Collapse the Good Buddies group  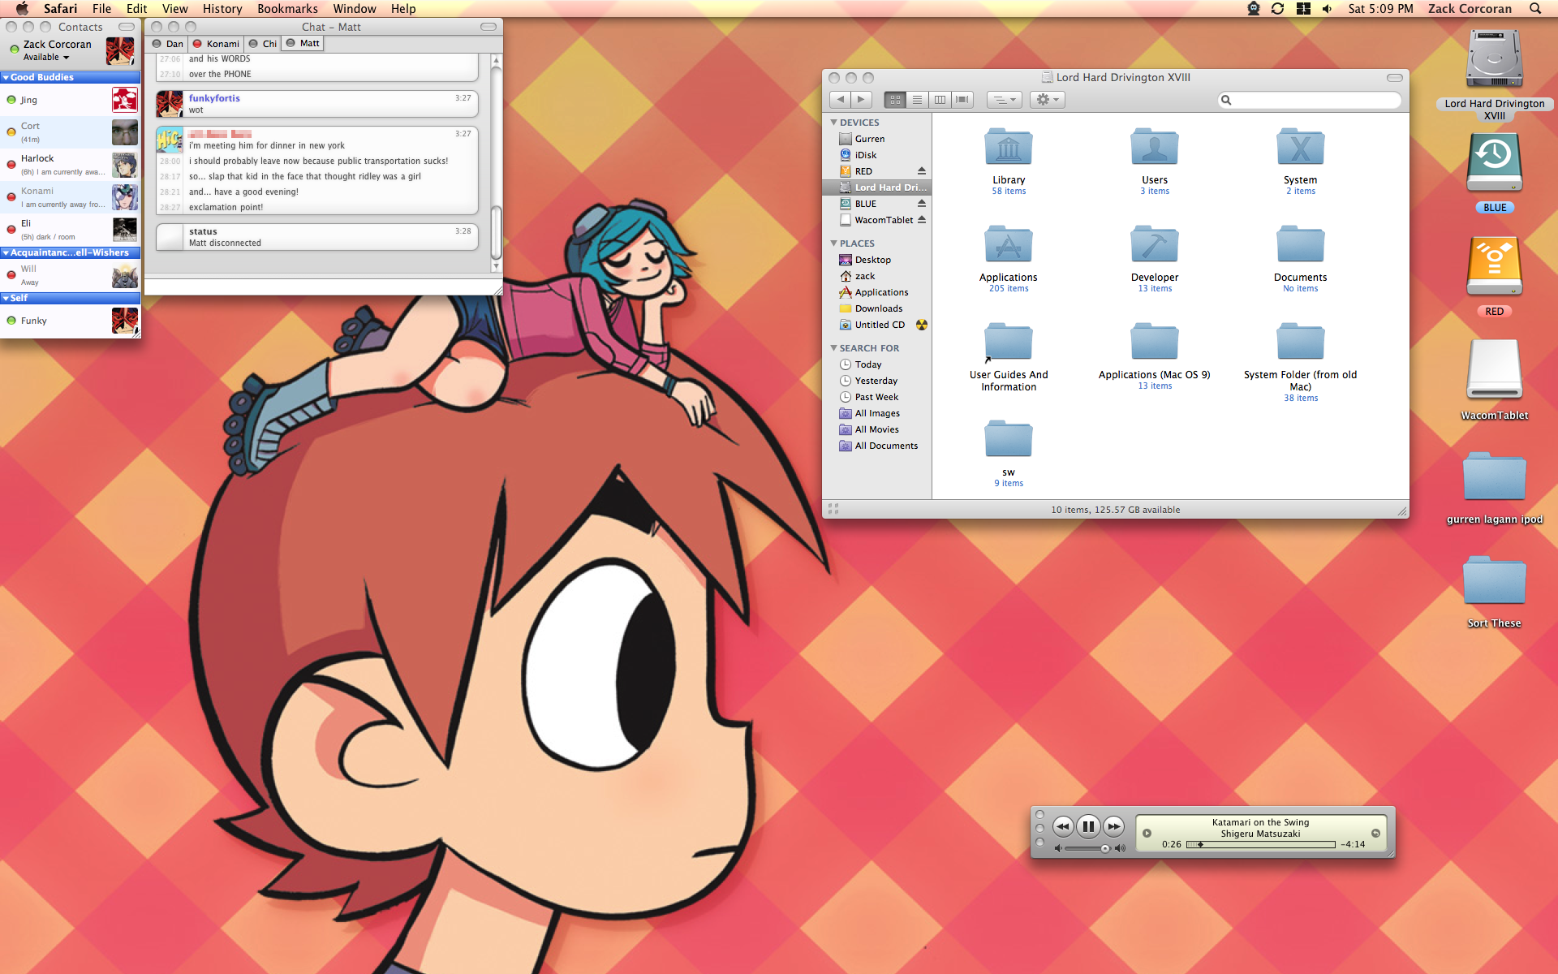pos(6,78)
